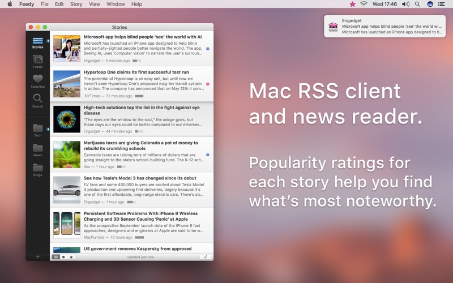Click the pink dot on the Hyperloop One story

[x=208, y=84]
